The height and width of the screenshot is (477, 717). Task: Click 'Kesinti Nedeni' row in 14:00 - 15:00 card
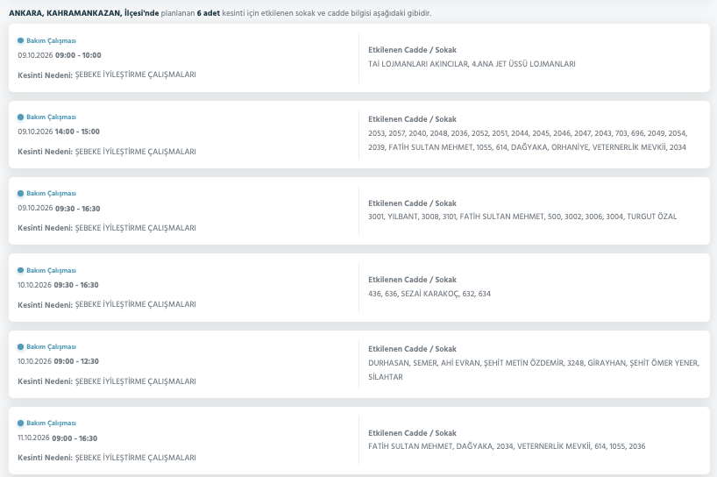click(107, 152)
